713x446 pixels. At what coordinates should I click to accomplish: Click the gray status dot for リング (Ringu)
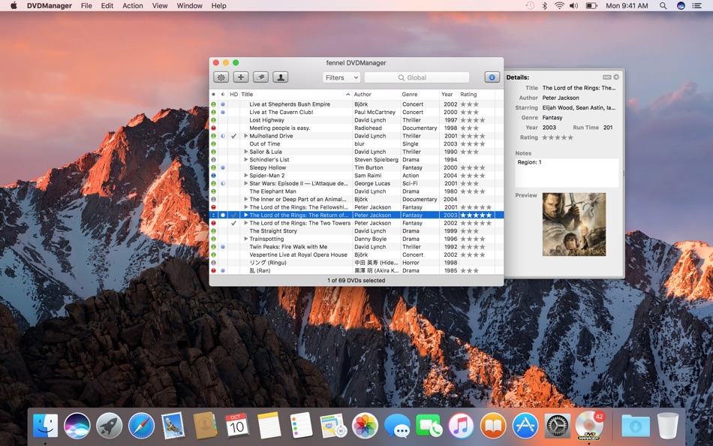[x=213, y=263]
